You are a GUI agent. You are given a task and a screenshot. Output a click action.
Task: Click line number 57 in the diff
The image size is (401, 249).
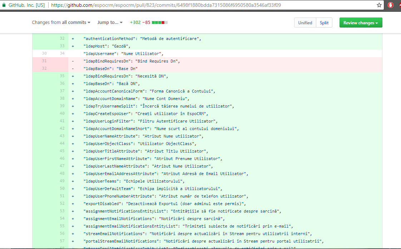click(62, 241)
